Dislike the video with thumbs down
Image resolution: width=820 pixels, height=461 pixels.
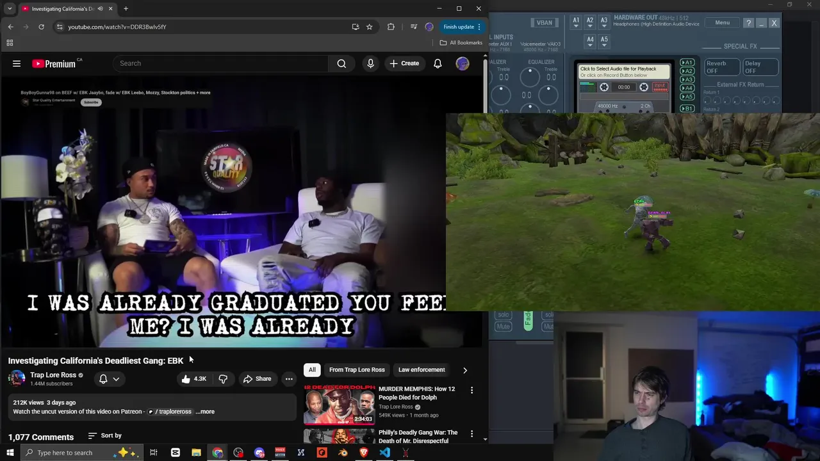point(223,378)
